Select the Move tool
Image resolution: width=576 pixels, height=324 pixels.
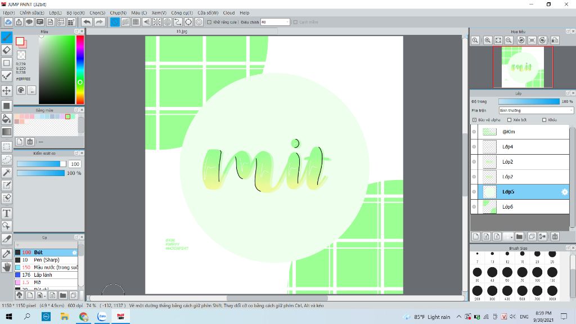[x=7, y=91]
